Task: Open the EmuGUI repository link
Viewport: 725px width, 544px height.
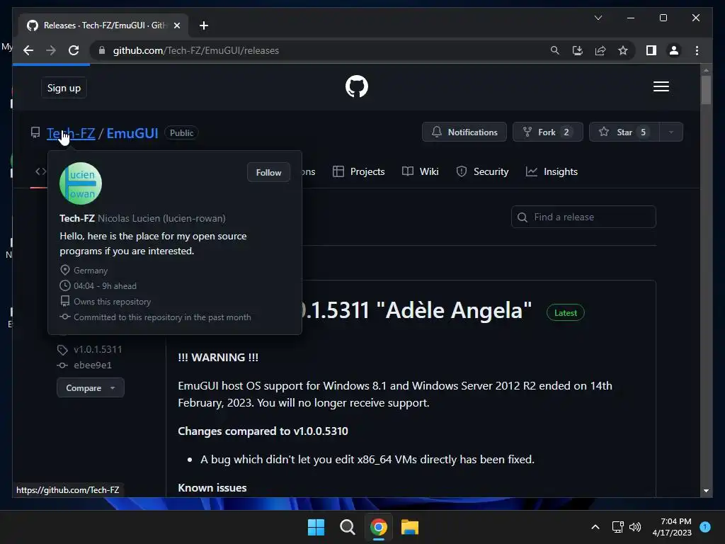Action: tap(132, 133)
